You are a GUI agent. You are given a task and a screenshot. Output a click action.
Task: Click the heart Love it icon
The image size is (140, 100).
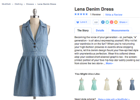[x=78, y=22]
